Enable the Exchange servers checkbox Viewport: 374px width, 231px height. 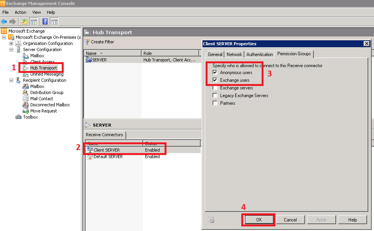click(215, 88)
